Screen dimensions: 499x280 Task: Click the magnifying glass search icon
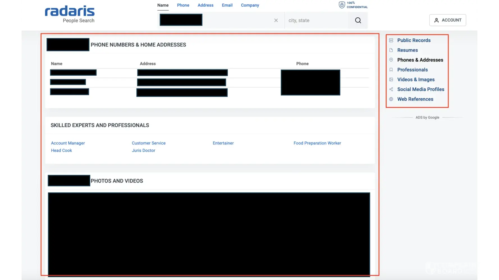click(x=358, y=20)
